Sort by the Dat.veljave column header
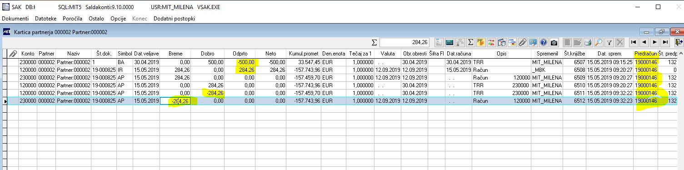This screenshot has width=684, height=170. click(146, 54)
